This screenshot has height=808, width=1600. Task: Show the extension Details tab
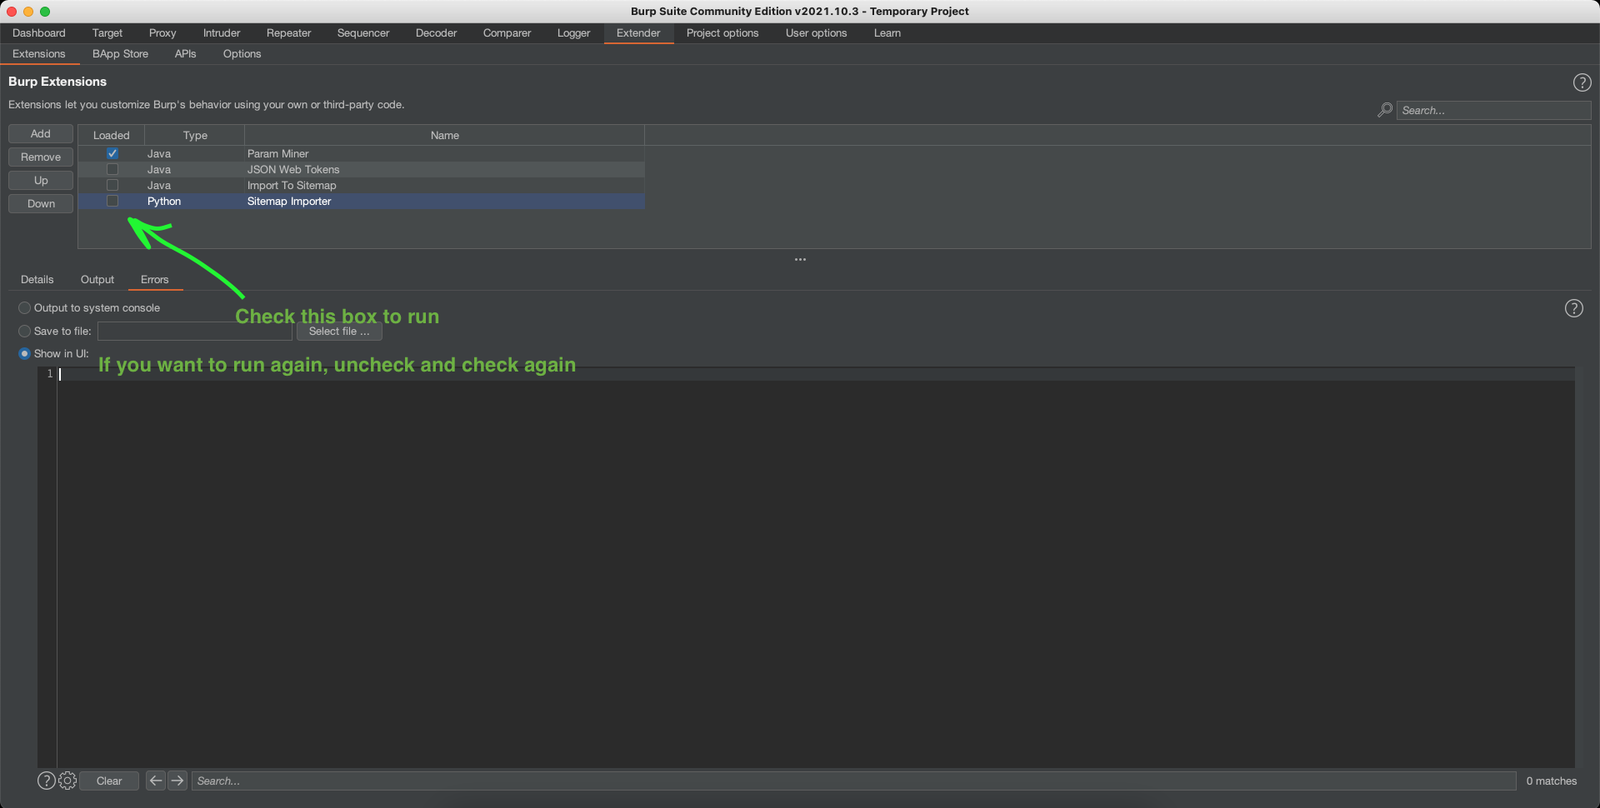pos(37,280)
